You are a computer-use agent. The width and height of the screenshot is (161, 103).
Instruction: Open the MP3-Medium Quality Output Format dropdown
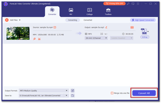pyautogui.click(x=44, y=91)
